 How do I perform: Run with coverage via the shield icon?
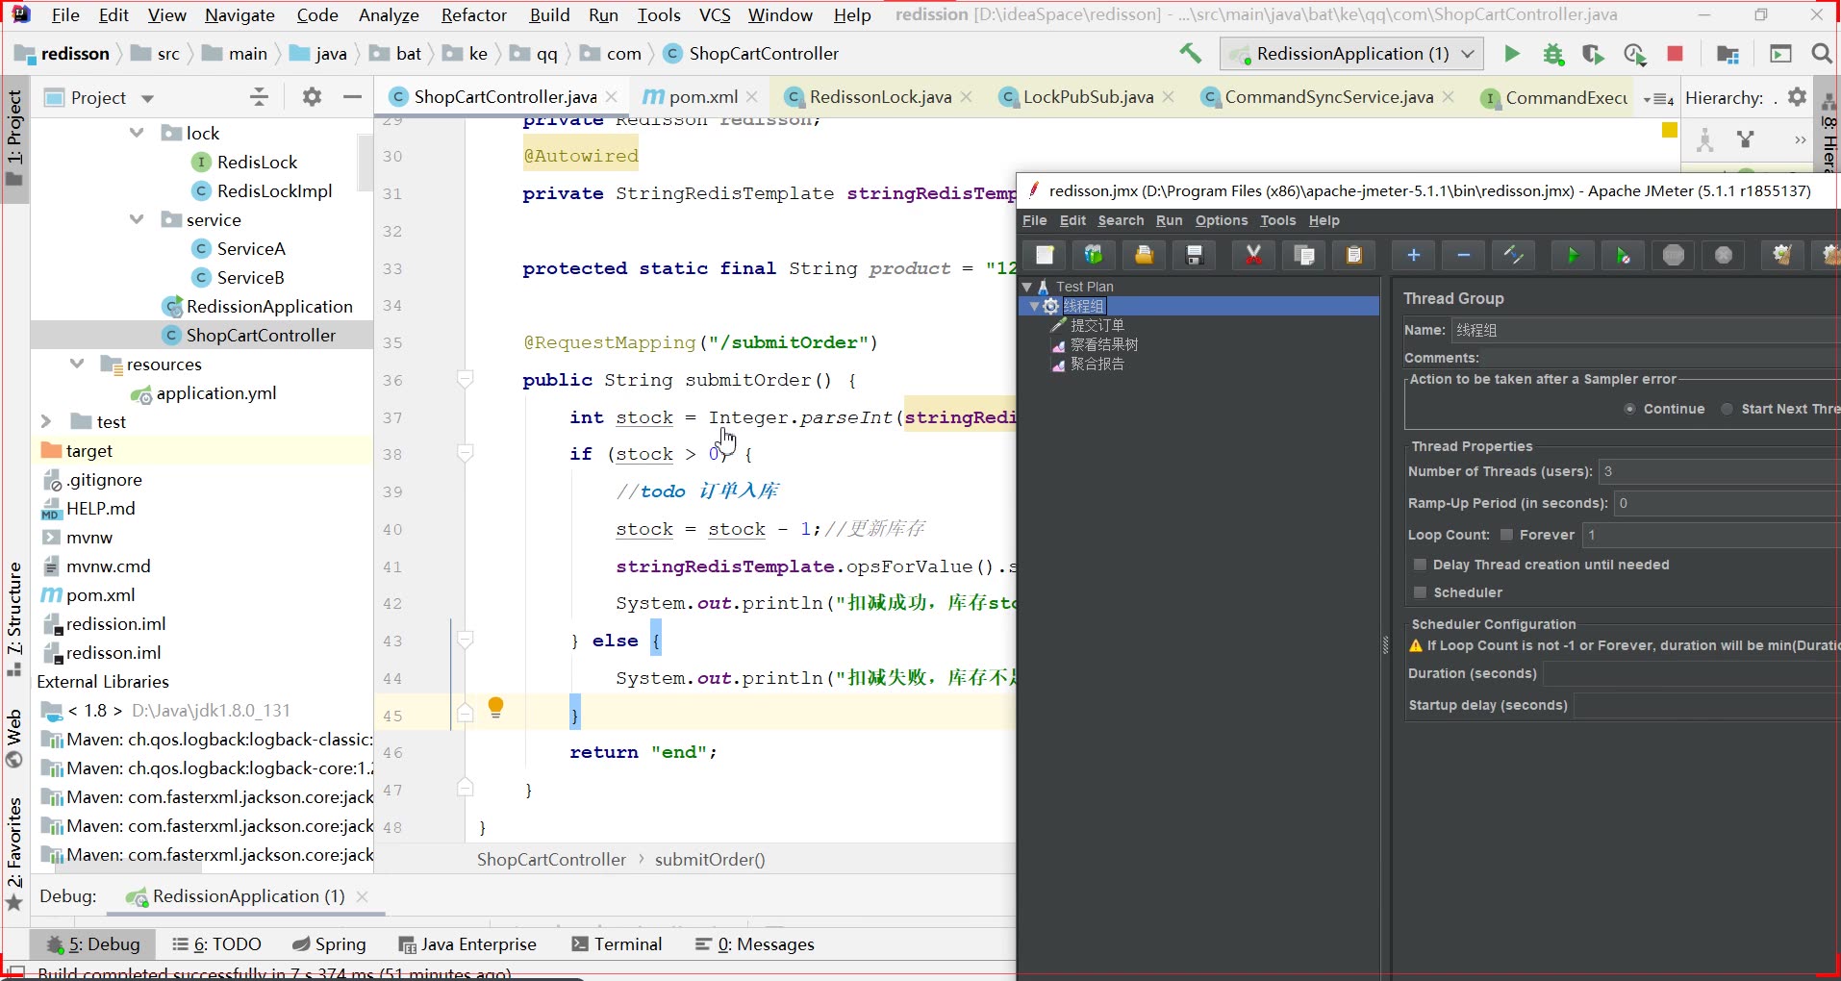pyautogui.click(x=1593, y=54)
